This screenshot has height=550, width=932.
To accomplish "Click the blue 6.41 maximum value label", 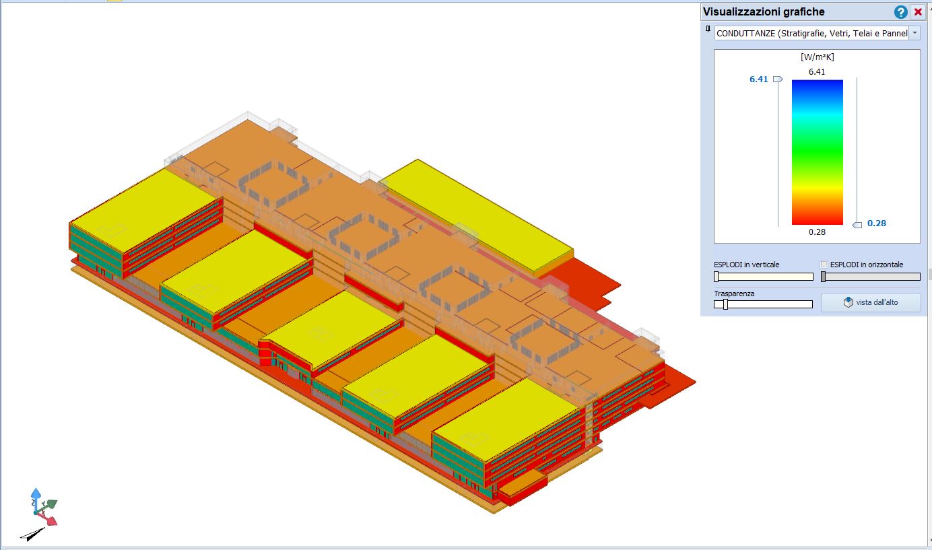I will [x=758, y=79].
